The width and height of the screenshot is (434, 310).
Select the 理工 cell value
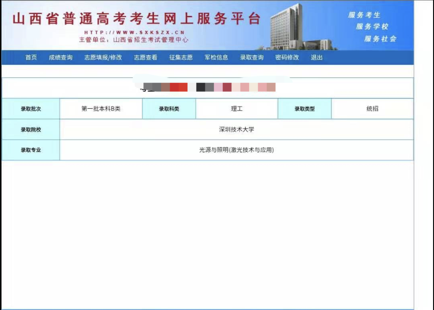(x=237, y=109)
